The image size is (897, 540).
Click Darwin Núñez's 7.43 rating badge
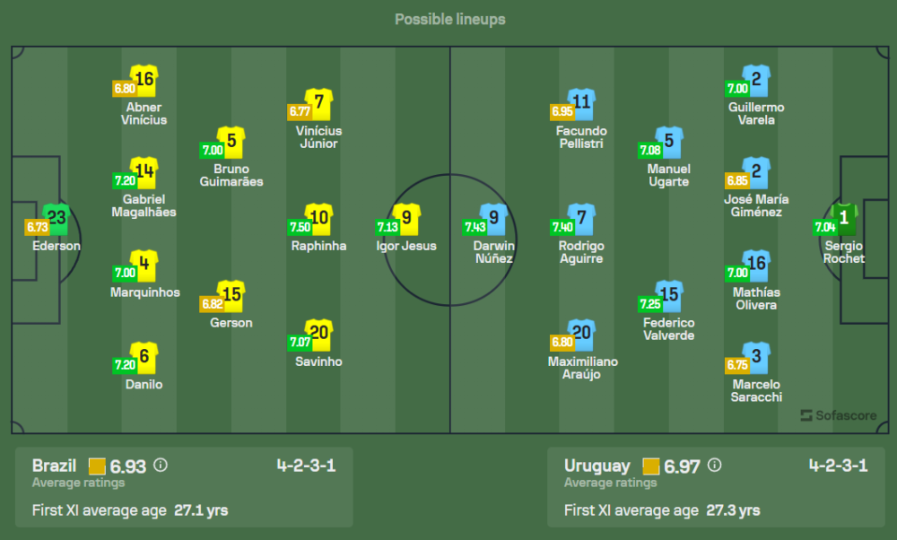point(475,228)
